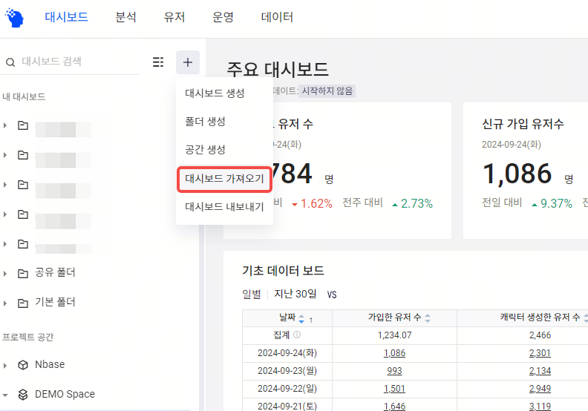Select 대시보드 가져오기 menu item
The width and height of the screenshot is (588, 411).
(x=224, y=179)
